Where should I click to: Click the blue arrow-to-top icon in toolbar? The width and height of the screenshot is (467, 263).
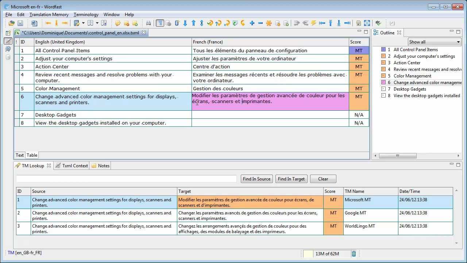pyautogui.click(x=331, y=23)
